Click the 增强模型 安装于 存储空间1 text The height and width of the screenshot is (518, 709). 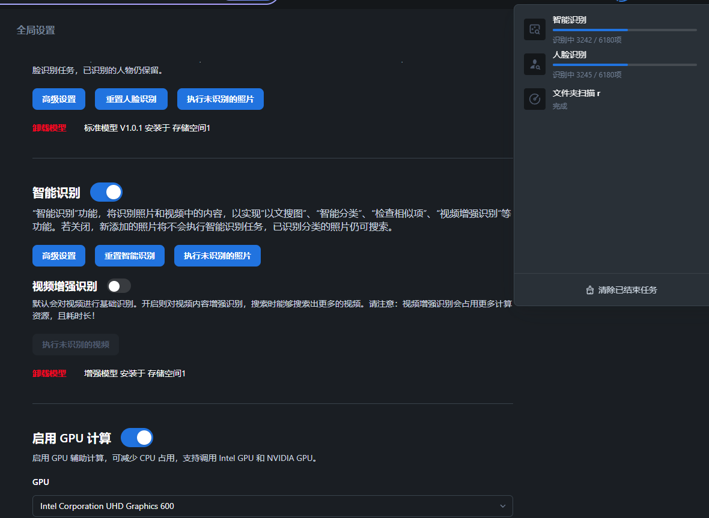coord(135,373)
